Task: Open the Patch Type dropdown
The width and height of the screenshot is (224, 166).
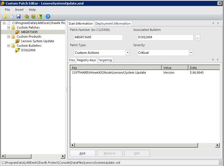Action: pyautogui.click(x=128, y=52)
